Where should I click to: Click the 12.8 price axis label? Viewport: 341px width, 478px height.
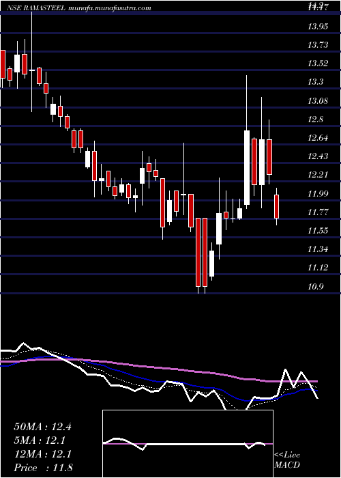point(316,119)
